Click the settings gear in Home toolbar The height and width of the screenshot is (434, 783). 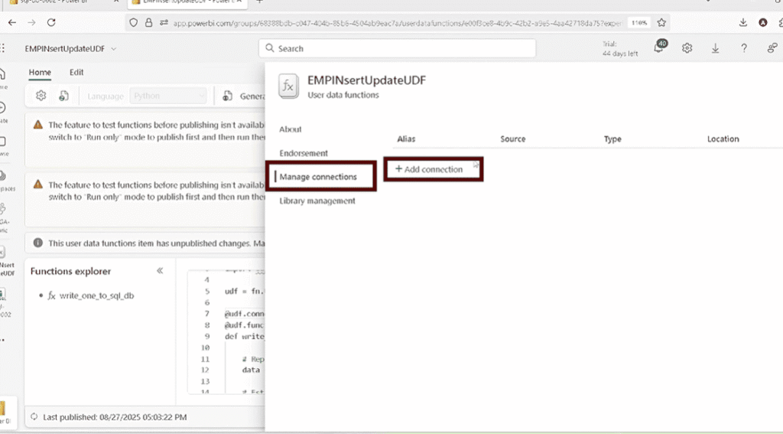click(x=41, y=96)
